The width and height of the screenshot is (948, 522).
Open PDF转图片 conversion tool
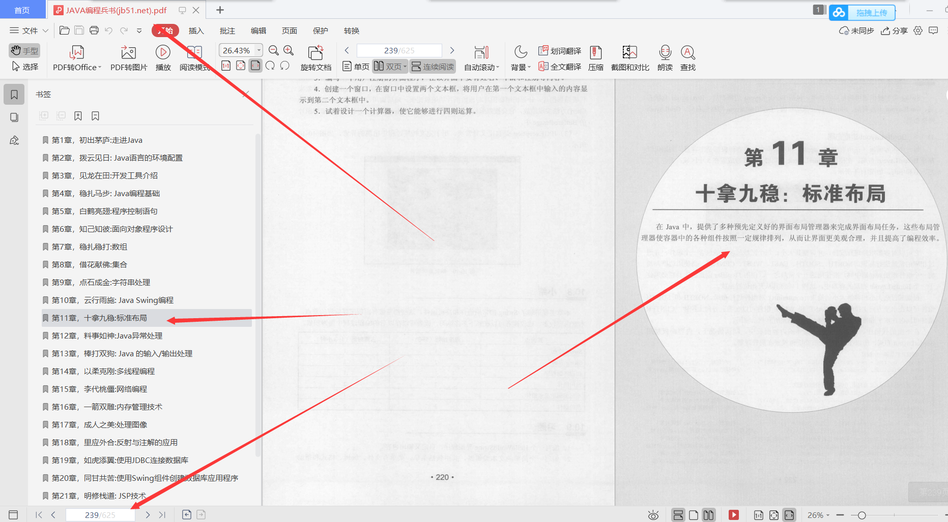tap(129, 58)
